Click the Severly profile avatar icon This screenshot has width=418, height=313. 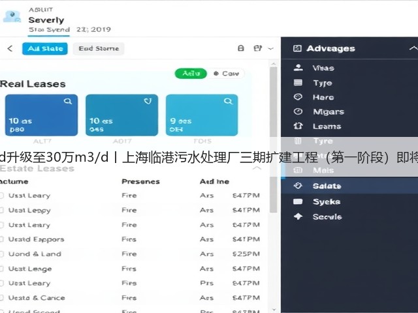(x=12, y=16)
